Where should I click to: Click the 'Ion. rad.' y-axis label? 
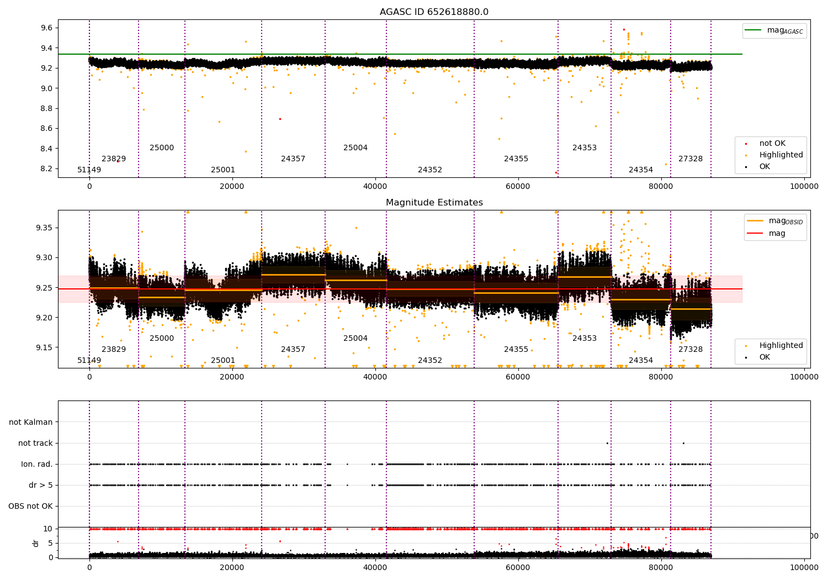click(37, 464)
